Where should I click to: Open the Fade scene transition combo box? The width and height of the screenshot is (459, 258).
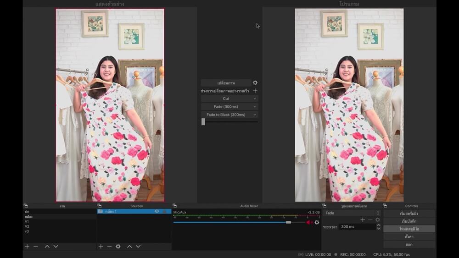point(352,213)
